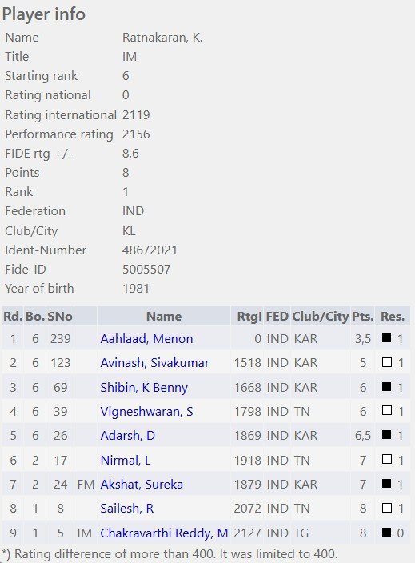Open Nirmal, L player link
Screen dimensions: 415x563
(x=126, y=460)
